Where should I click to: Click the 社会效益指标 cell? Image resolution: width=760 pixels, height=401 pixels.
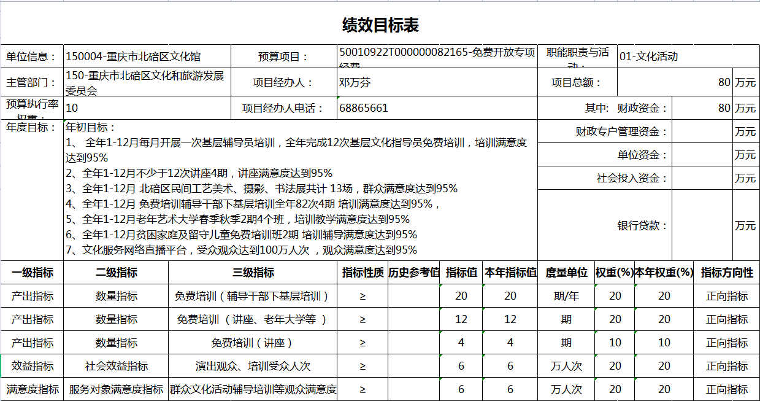[x=116, y=366]
